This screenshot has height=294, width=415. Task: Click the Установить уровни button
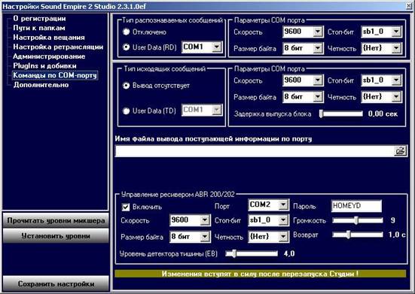click(56, 236)
